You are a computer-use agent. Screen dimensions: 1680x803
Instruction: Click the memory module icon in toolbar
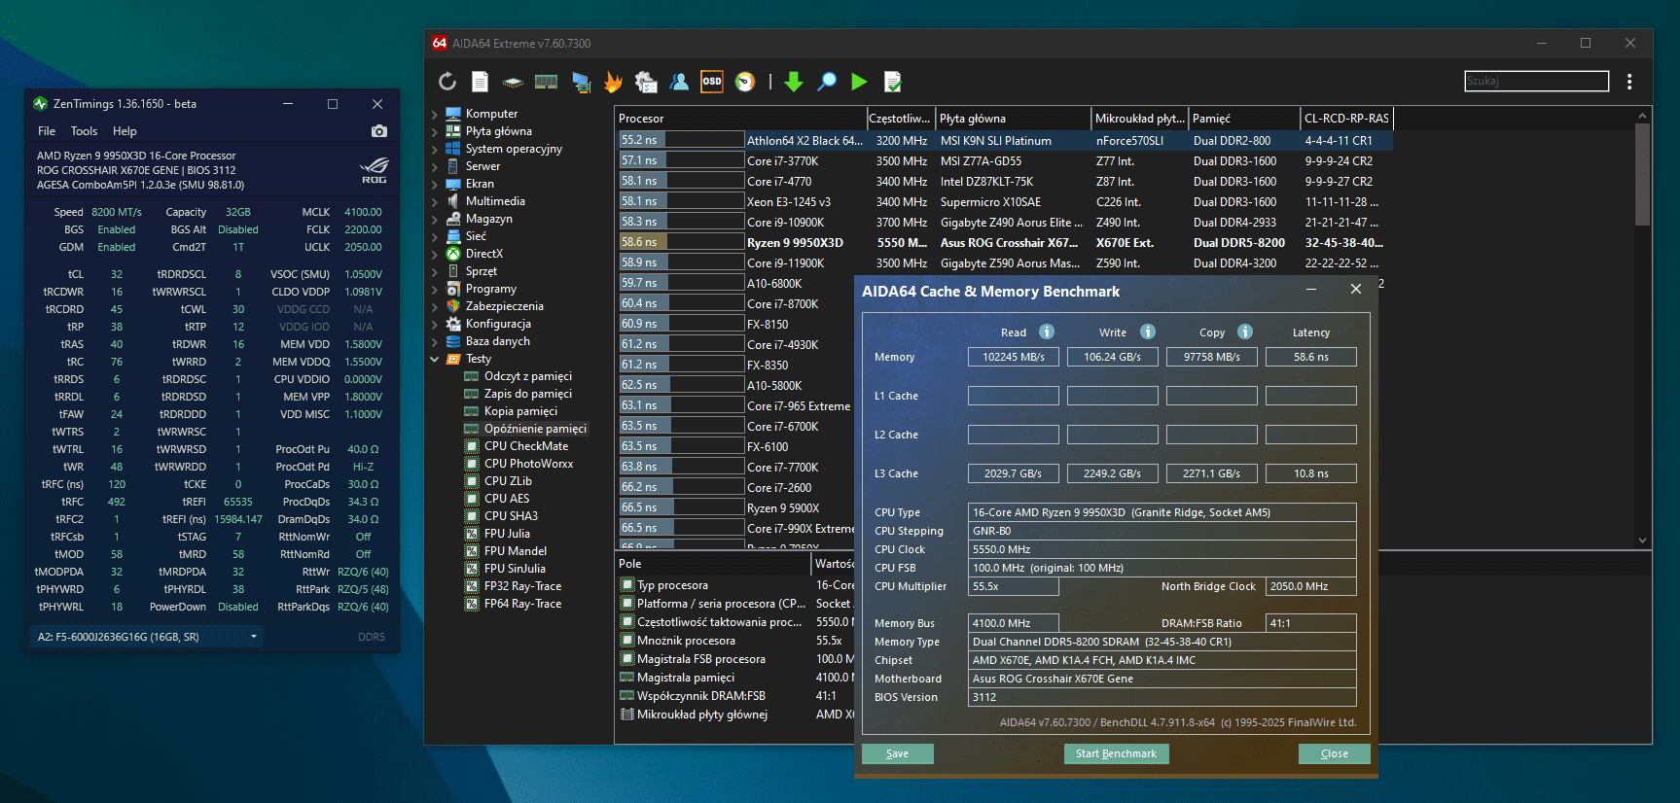point(546,82)
